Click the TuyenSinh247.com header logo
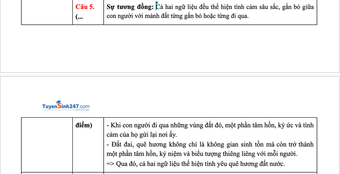The width and height of the screenshot is (340, 174). 66,106
